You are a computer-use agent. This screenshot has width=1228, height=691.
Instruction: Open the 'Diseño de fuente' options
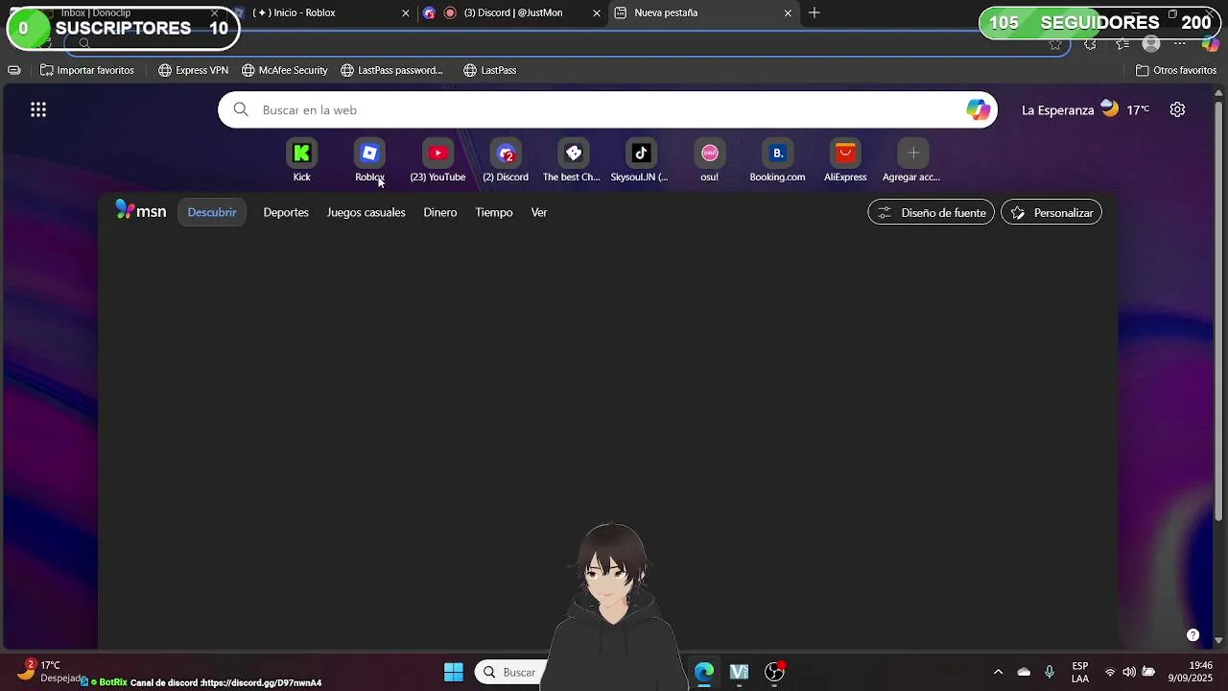[932, 212]
